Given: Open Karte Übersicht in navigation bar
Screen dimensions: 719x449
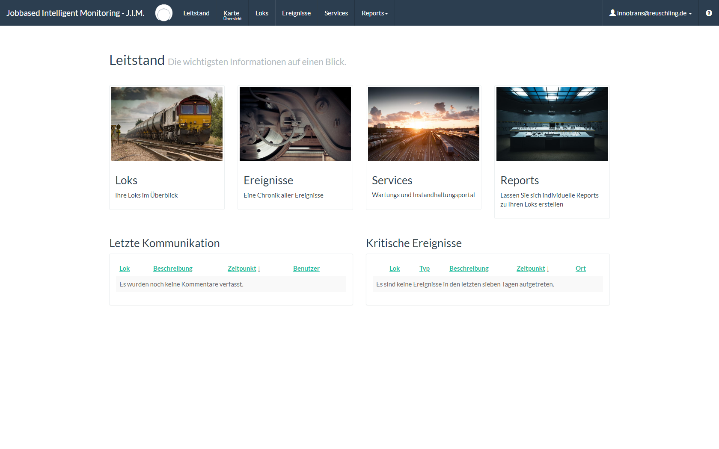Looking at the screenshot, I should click(232, 15).
